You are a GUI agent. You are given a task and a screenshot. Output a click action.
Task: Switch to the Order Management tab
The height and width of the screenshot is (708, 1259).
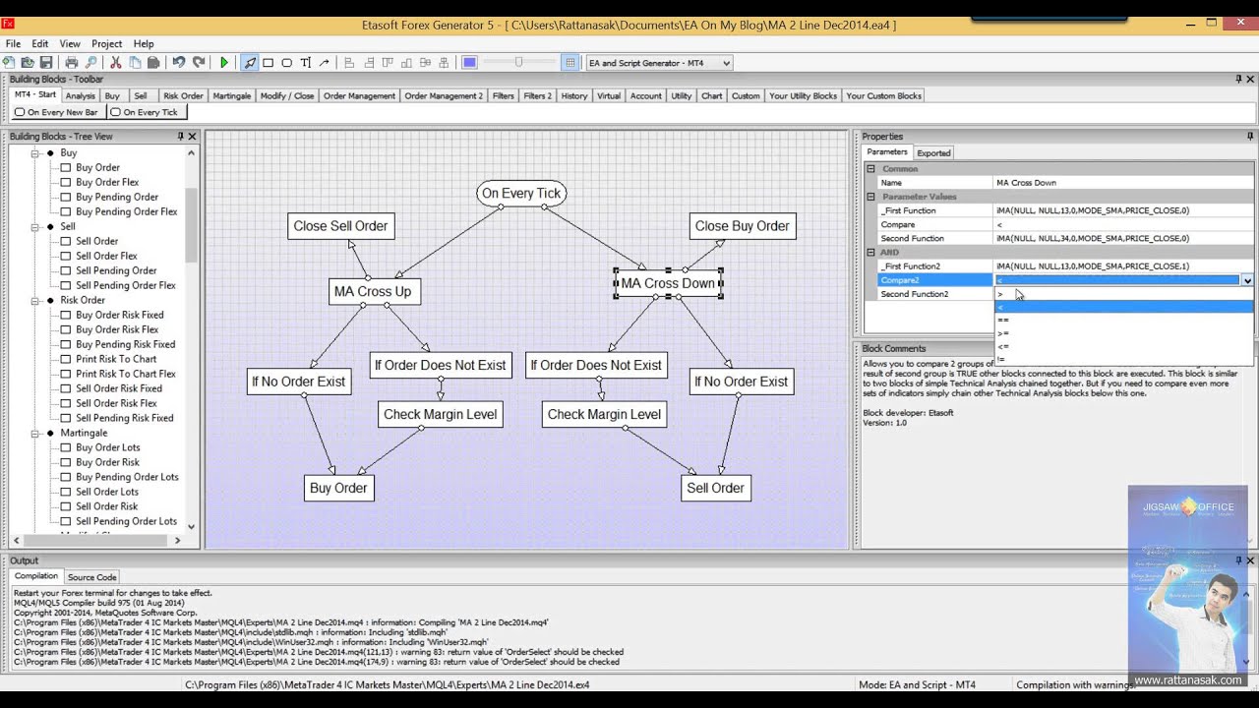(359, 96)
